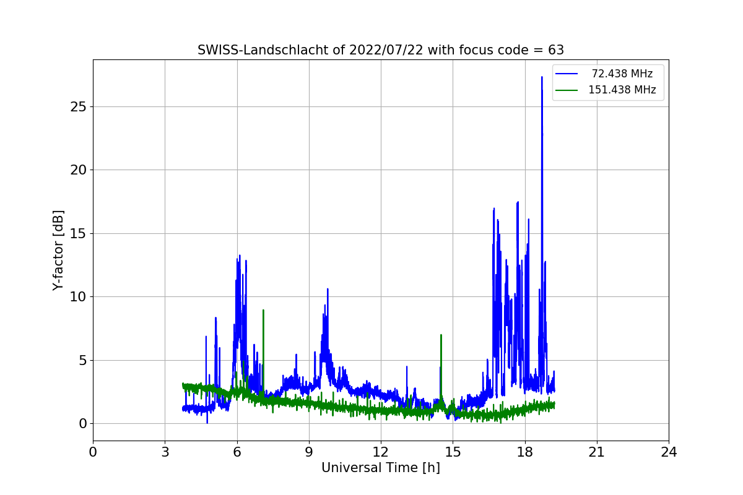Click y-axis tick label 25

(79, 107)
